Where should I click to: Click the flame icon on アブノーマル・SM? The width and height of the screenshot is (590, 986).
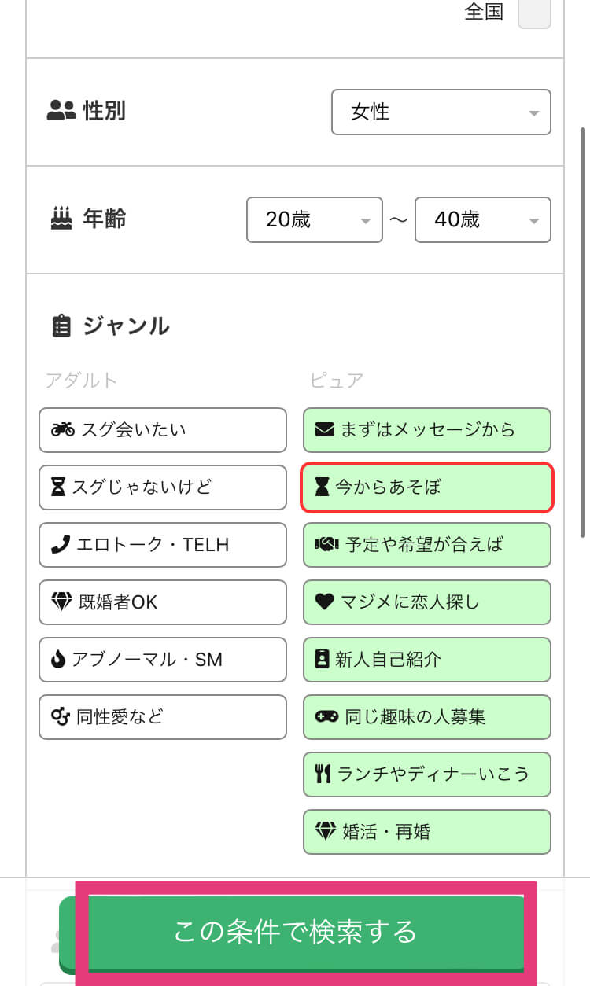(58, 660)
